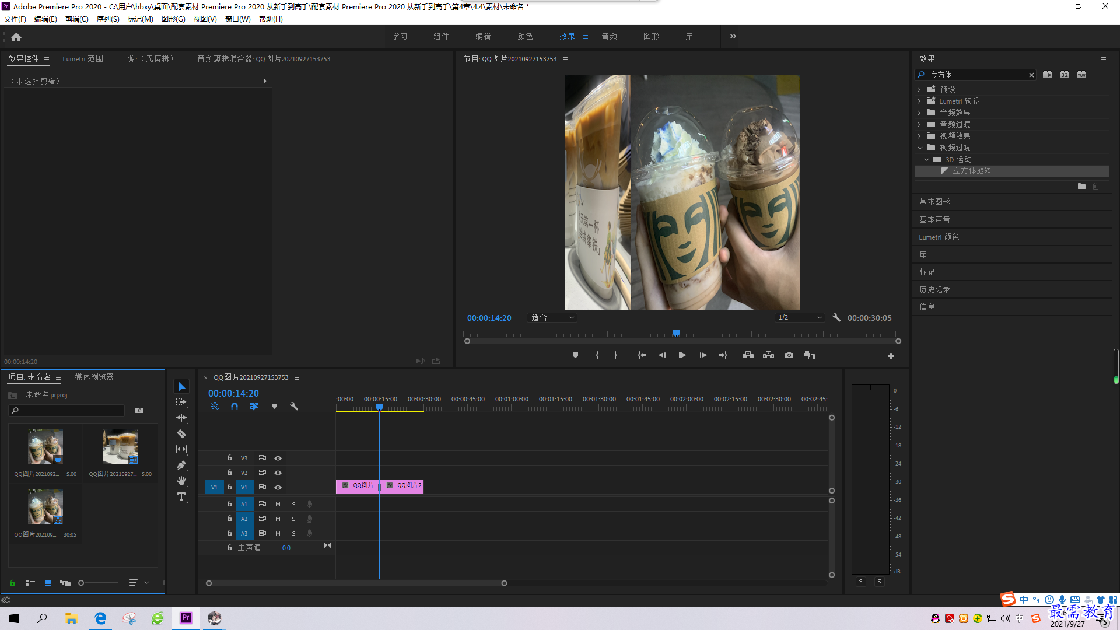Image resolution: width=1120 pixels, height=630 pixels.
Task: Expand the 音频效果 folder
Action: [x=919, y=113]
